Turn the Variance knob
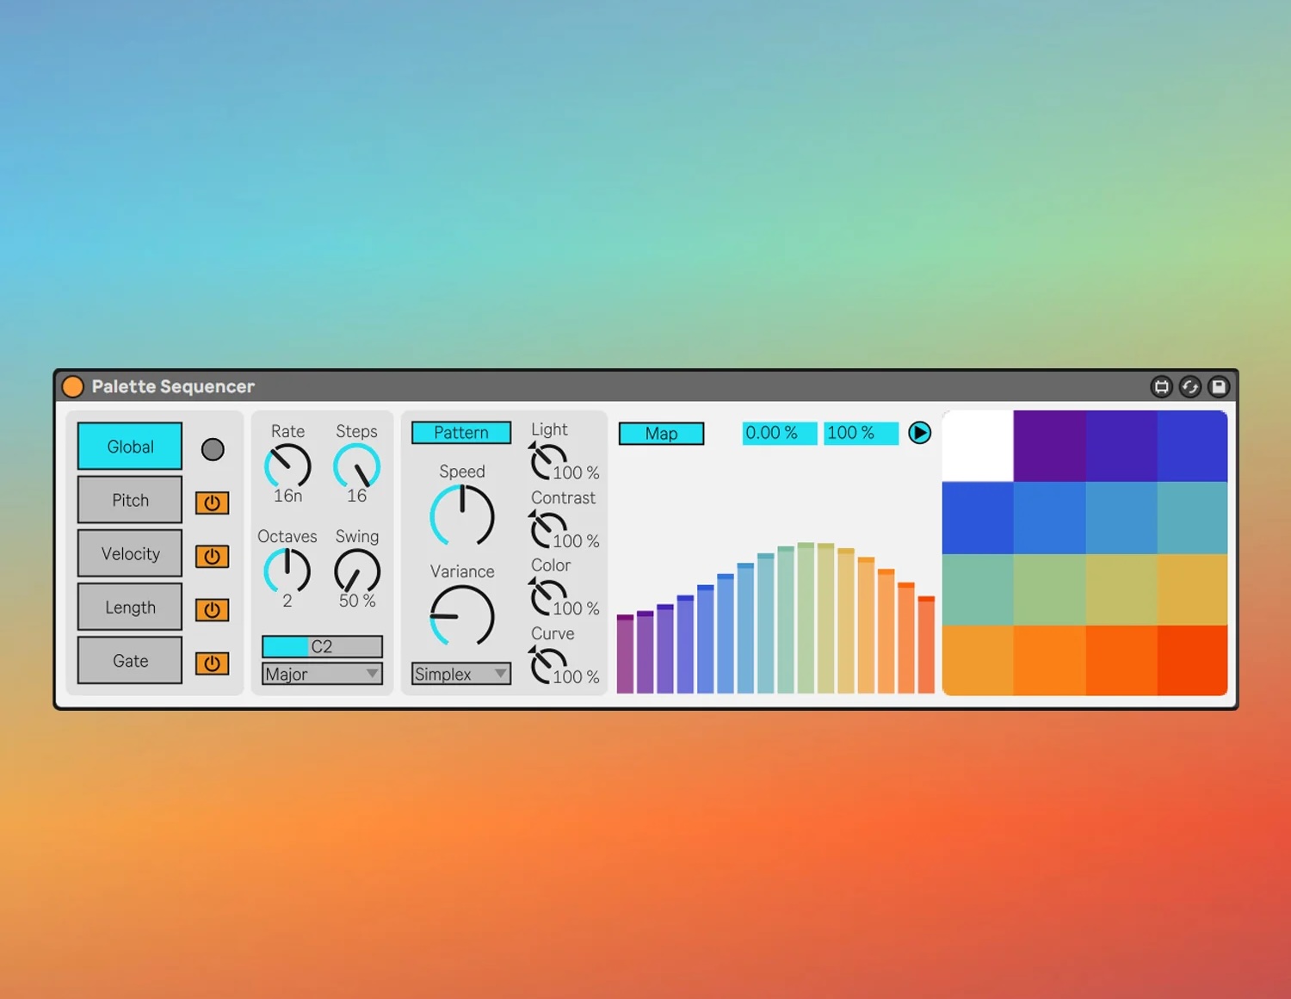Viewport: 1291px width, 999px height. [x=461, y=615]
